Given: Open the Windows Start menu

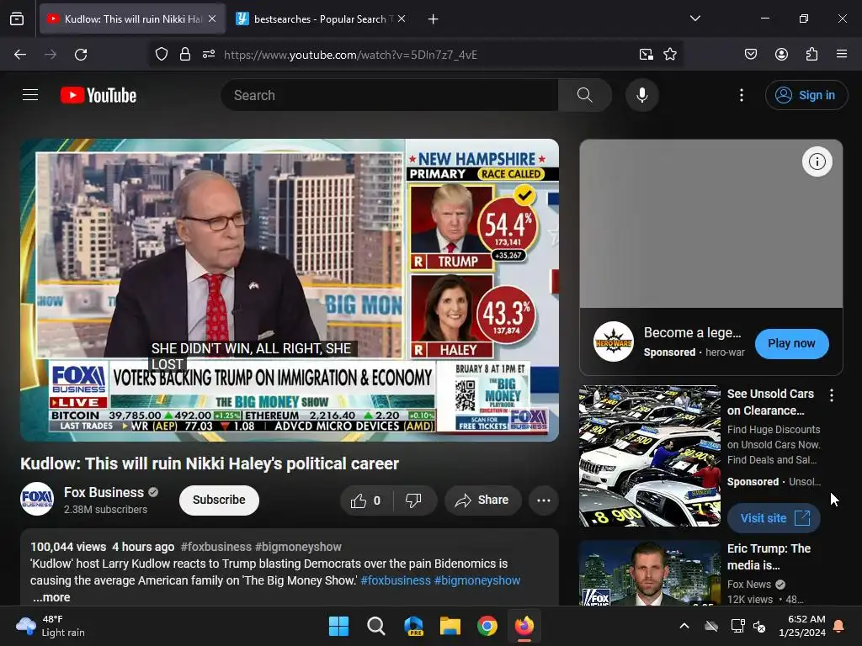Looking at the screenshot, I should tap(338, 626).
